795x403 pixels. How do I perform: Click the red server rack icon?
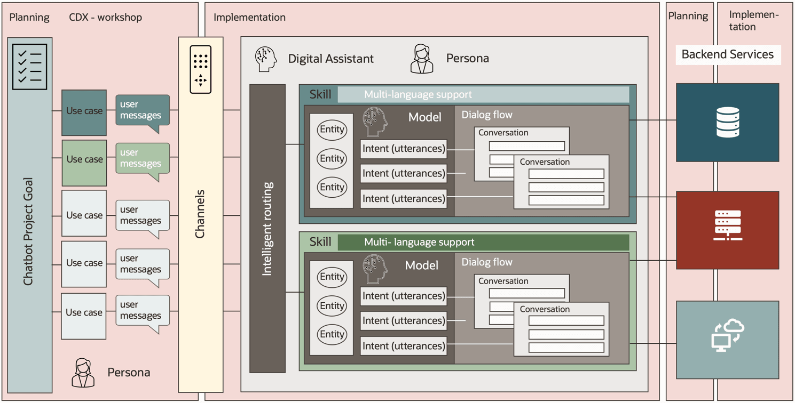728,229
